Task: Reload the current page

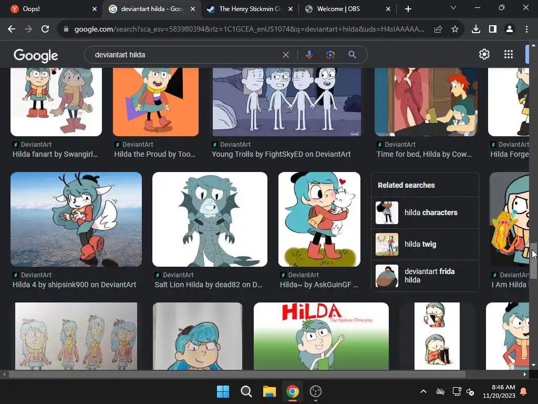Action: 45,29
